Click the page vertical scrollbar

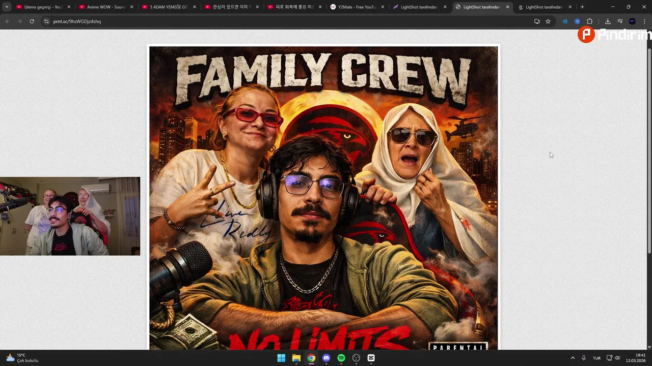[649, 151]
